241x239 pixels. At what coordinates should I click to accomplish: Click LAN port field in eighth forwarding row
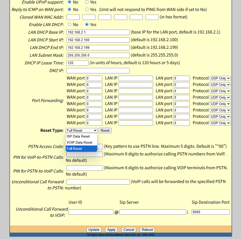pos(182,123)
